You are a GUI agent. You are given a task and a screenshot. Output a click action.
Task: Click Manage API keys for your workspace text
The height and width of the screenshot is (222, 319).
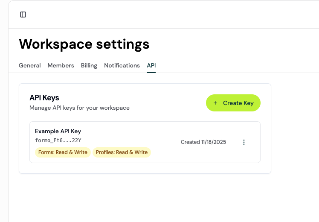(x=79, y=108)
